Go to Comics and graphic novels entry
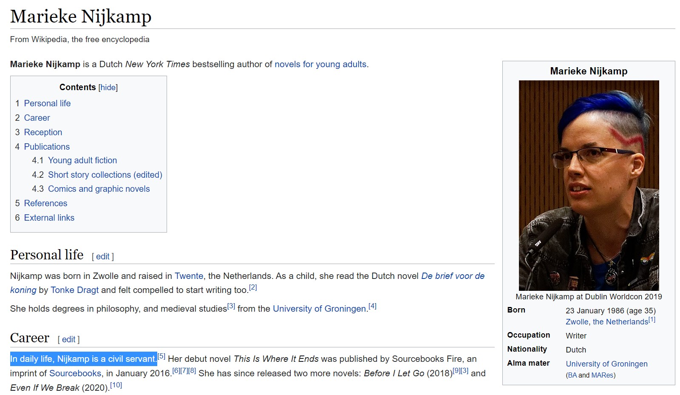 (x=99, y=189)
